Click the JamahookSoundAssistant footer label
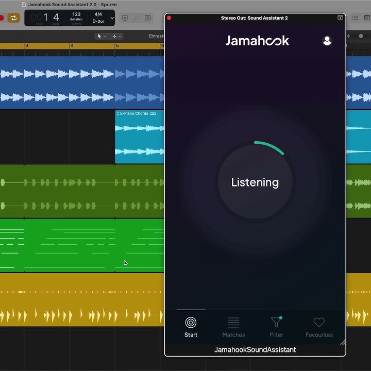The height and width of the screenshot is (371, 371). [255, 350]
